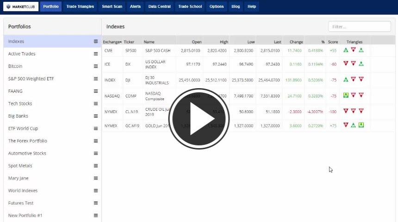Select The Forex Portfolio
The width and height of the screenshot is (398, 222).
point(28,141)
